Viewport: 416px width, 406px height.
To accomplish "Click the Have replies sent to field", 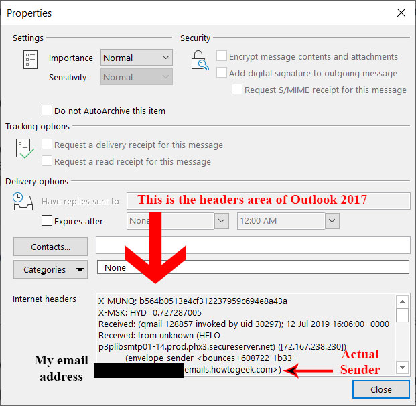I will tap(269, 201).
